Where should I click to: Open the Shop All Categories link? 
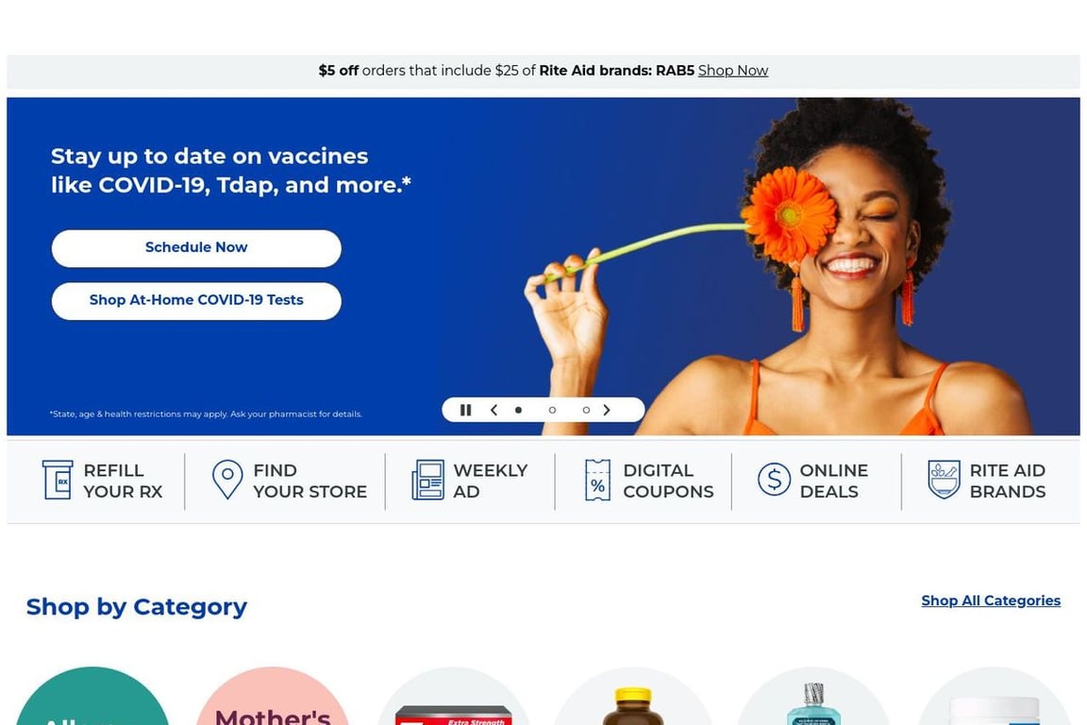991,600
